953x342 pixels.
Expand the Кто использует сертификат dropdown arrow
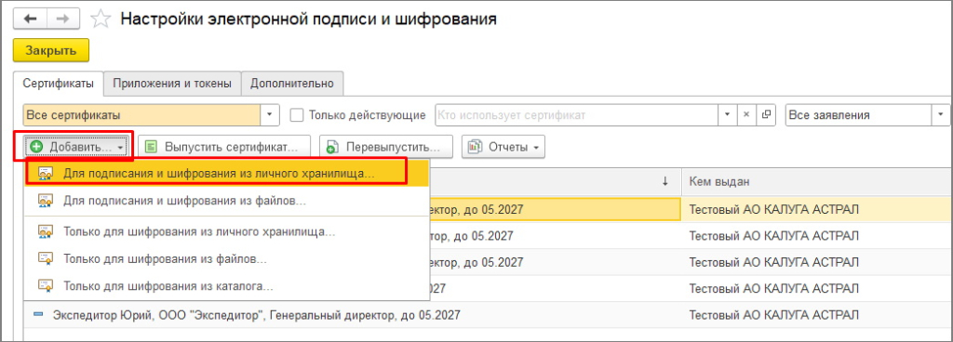click(727, 115)
